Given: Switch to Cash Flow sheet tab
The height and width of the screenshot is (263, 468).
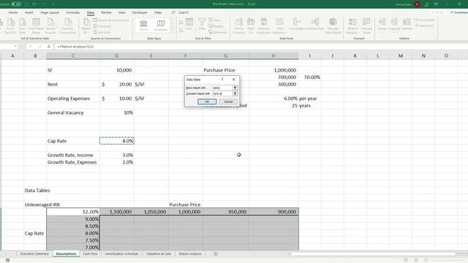Looking at the screenshot, I should (90, 254).
